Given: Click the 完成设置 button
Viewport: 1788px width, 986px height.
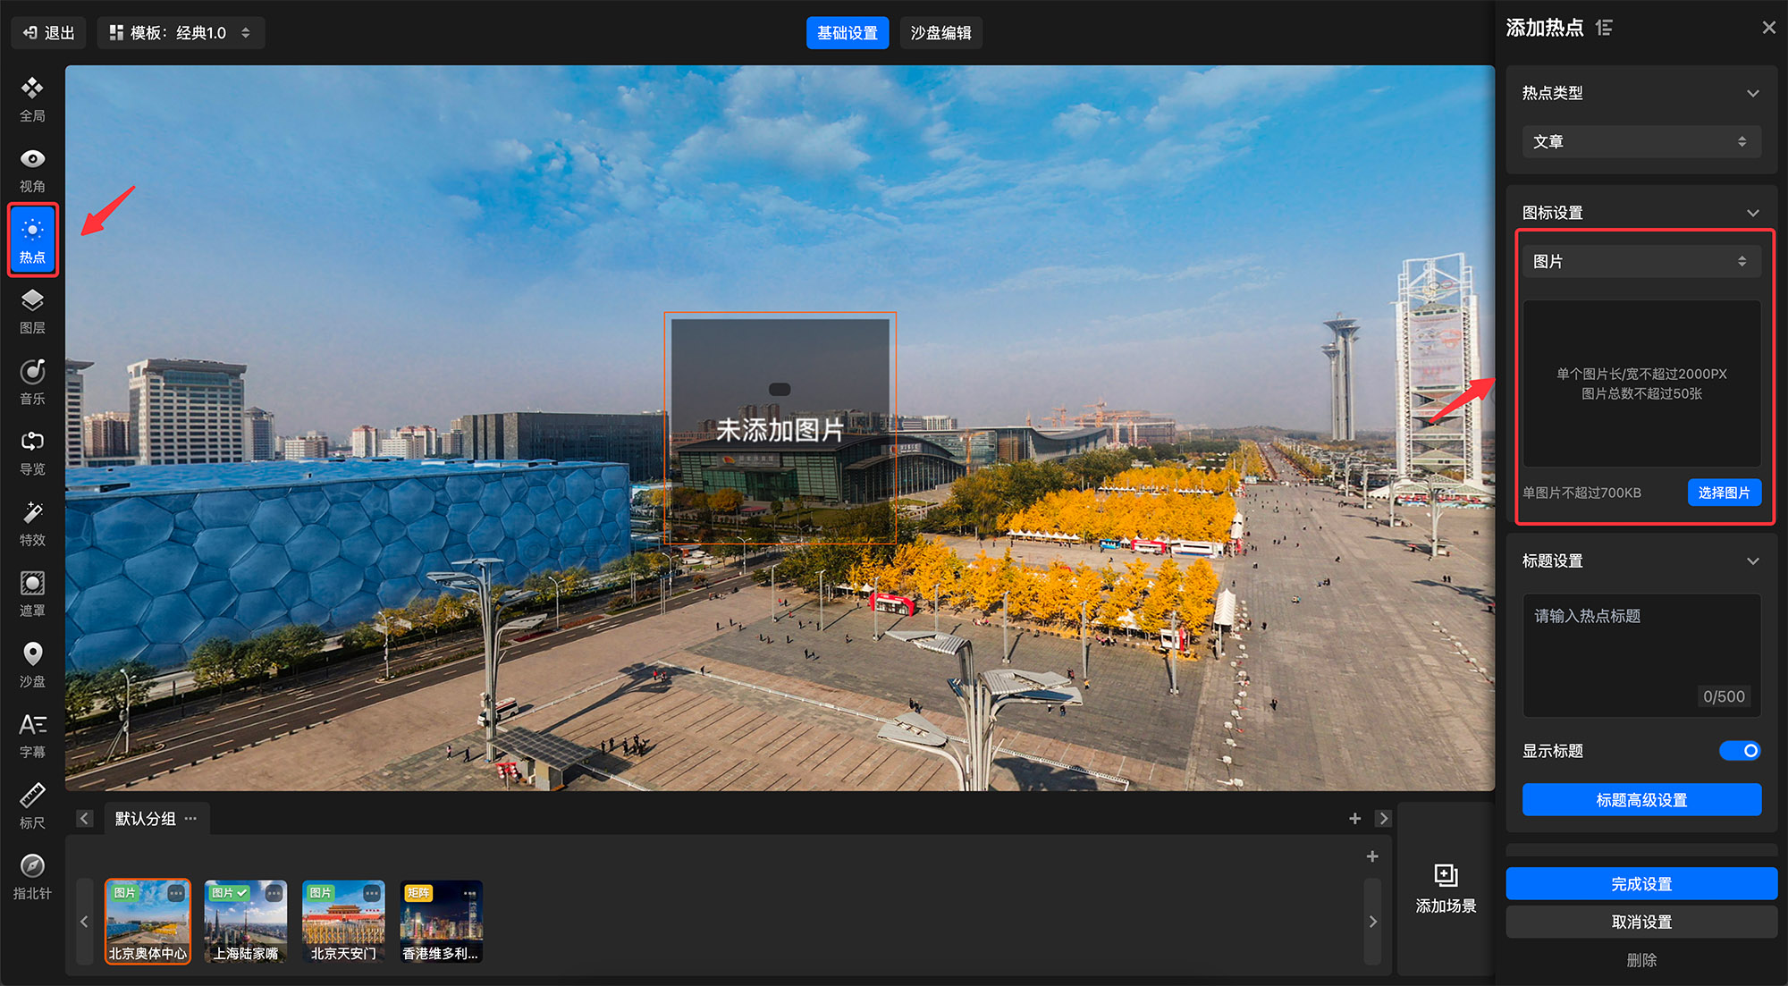Looking at the screenshot, I should [1640, 884].
